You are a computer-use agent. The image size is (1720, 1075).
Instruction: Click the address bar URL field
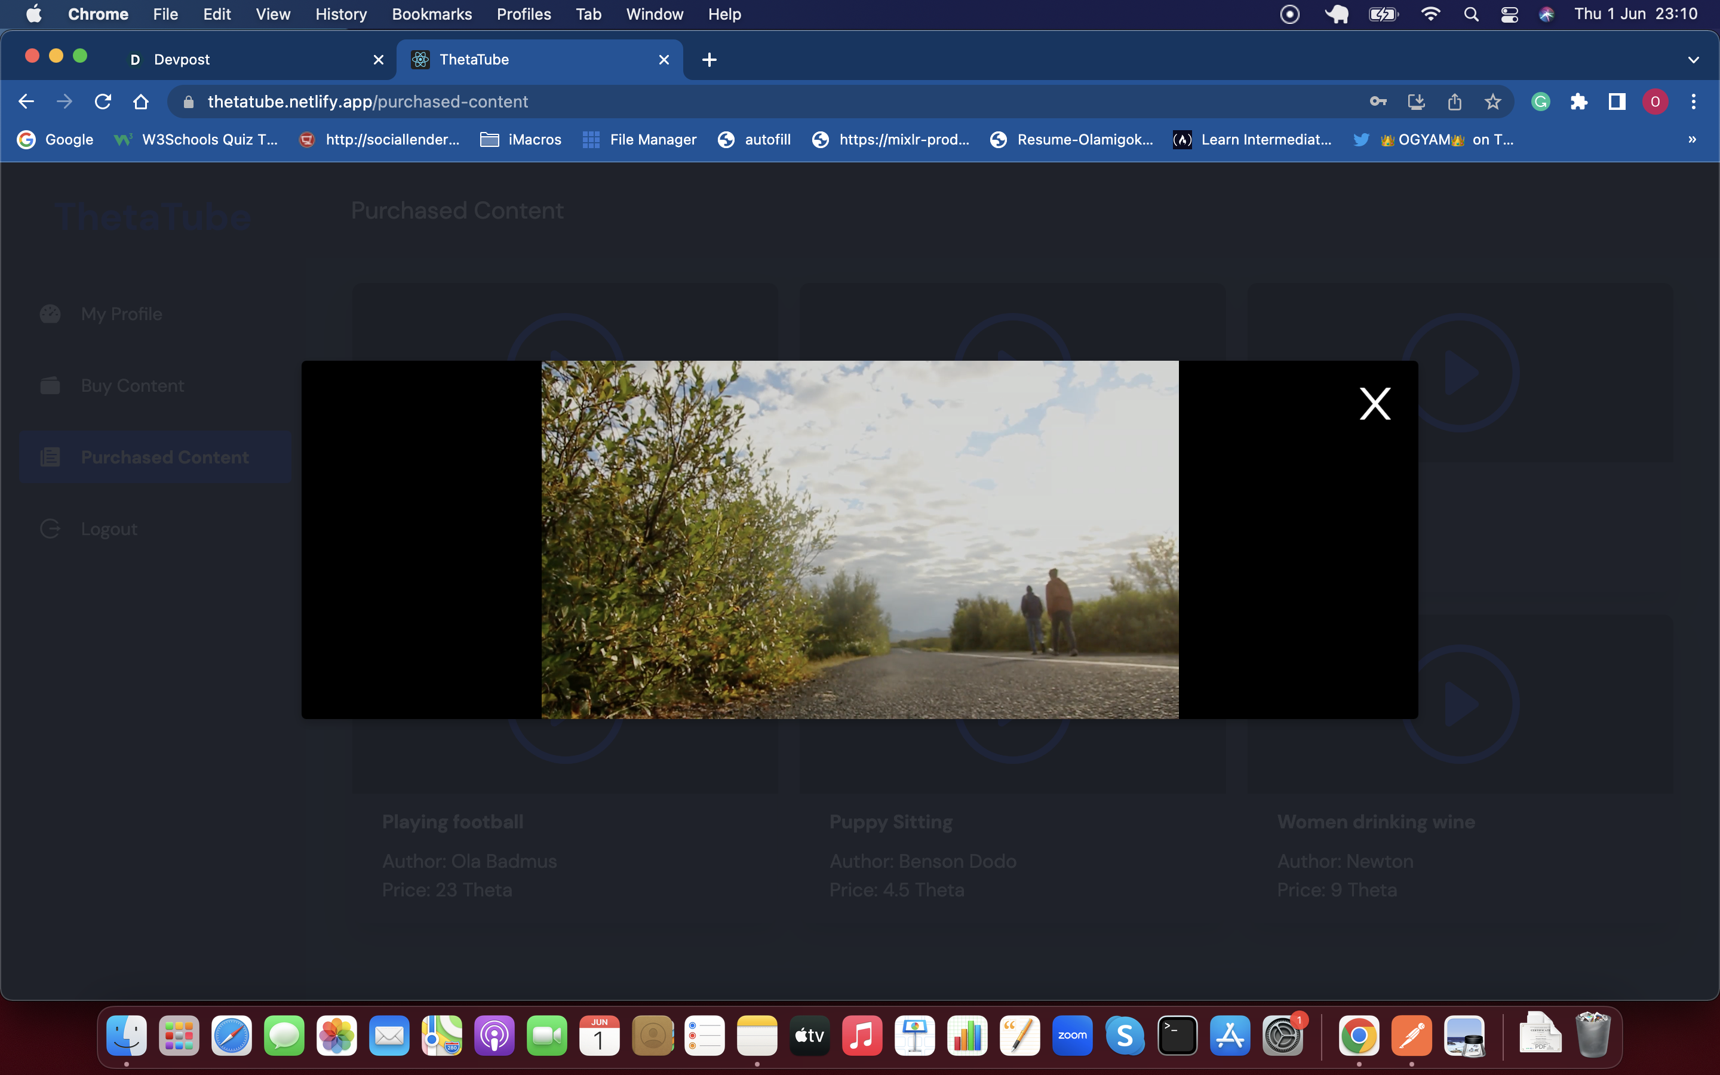(x=711, y=102)
